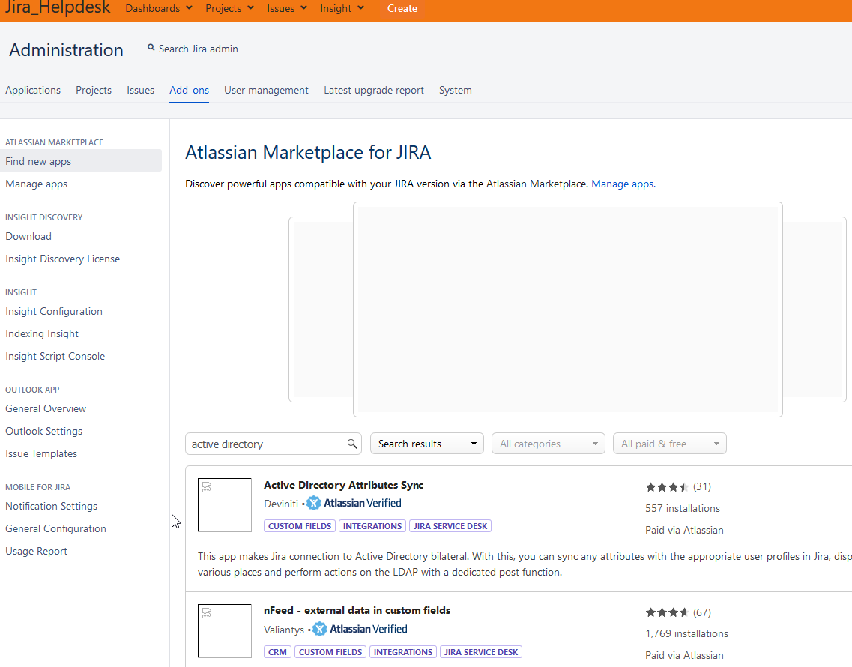Click the Create button
This screenshot has width=852, height=667.
tap(402, 9)
